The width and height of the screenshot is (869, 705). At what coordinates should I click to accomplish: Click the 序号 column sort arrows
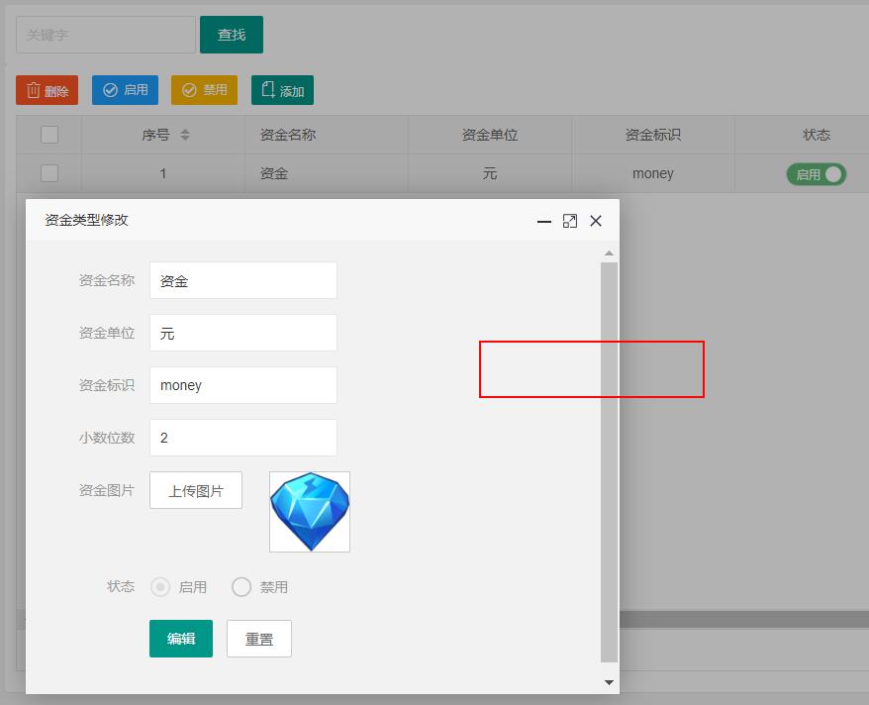click(x=185, y=135)
